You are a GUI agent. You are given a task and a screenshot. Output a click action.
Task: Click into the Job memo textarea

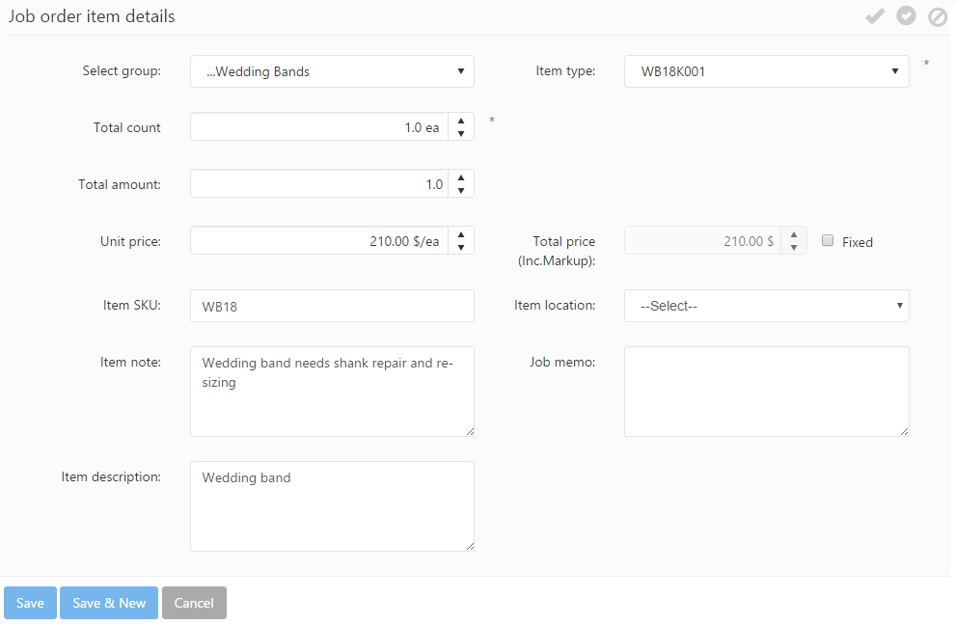point(766,391)
